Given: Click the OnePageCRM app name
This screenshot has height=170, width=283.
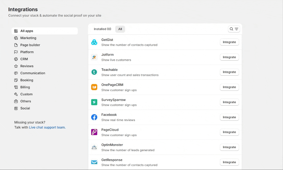Looking at the screenshot, I should (x=112, y=85).
